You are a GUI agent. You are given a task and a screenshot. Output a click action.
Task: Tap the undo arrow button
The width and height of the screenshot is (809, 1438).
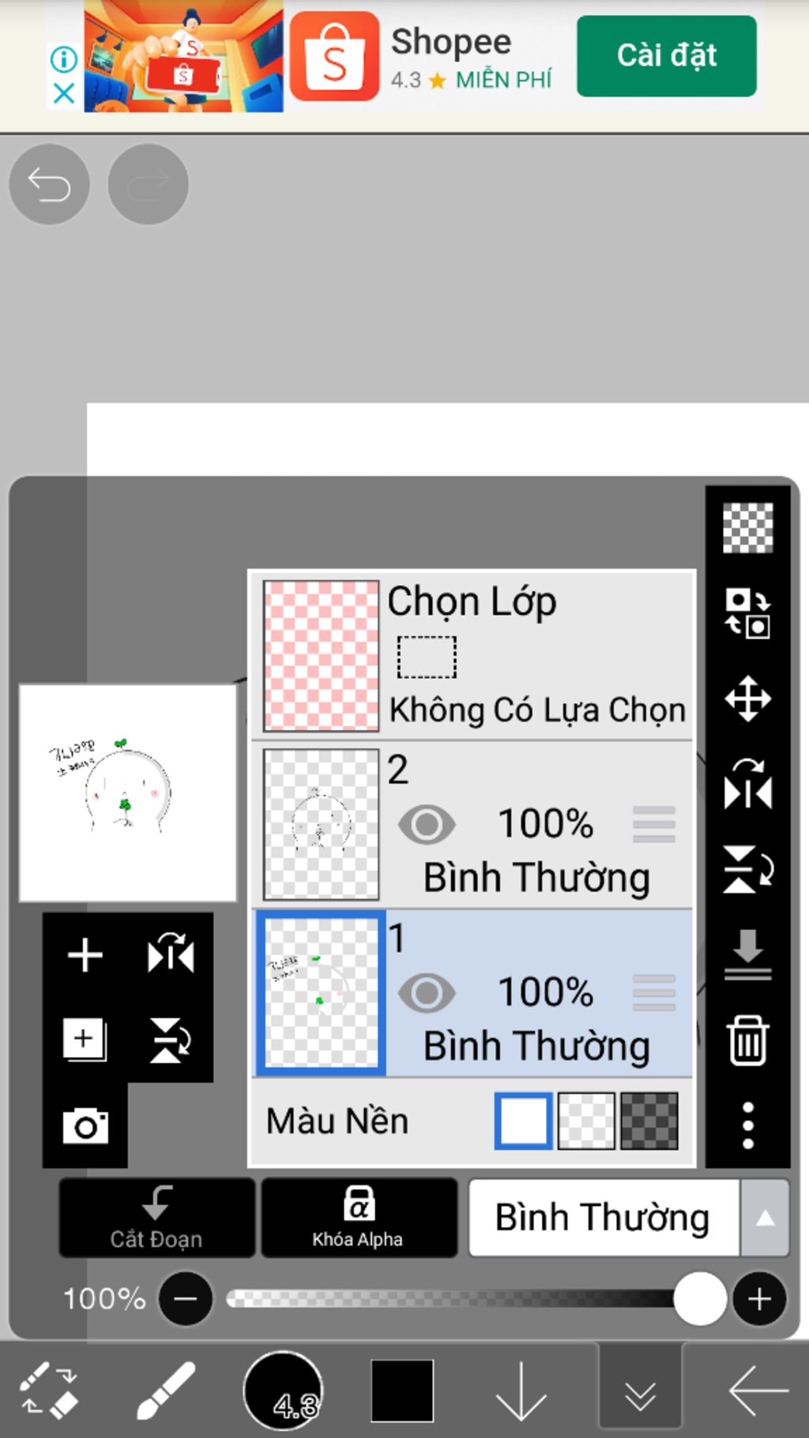click(x=49, y=185)
